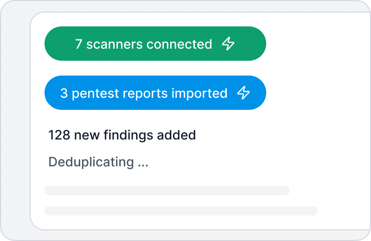Click the lightning bolt in the green scanners badge
371x241 pixels.
click(228, 44)
